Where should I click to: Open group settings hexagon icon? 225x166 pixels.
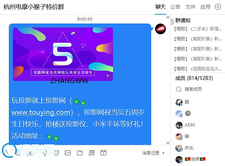pos(218,7)
